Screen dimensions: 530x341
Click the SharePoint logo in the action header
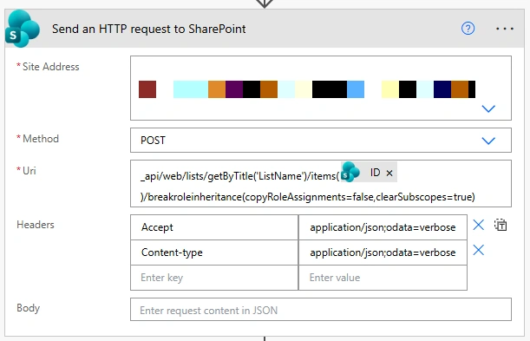23,29
